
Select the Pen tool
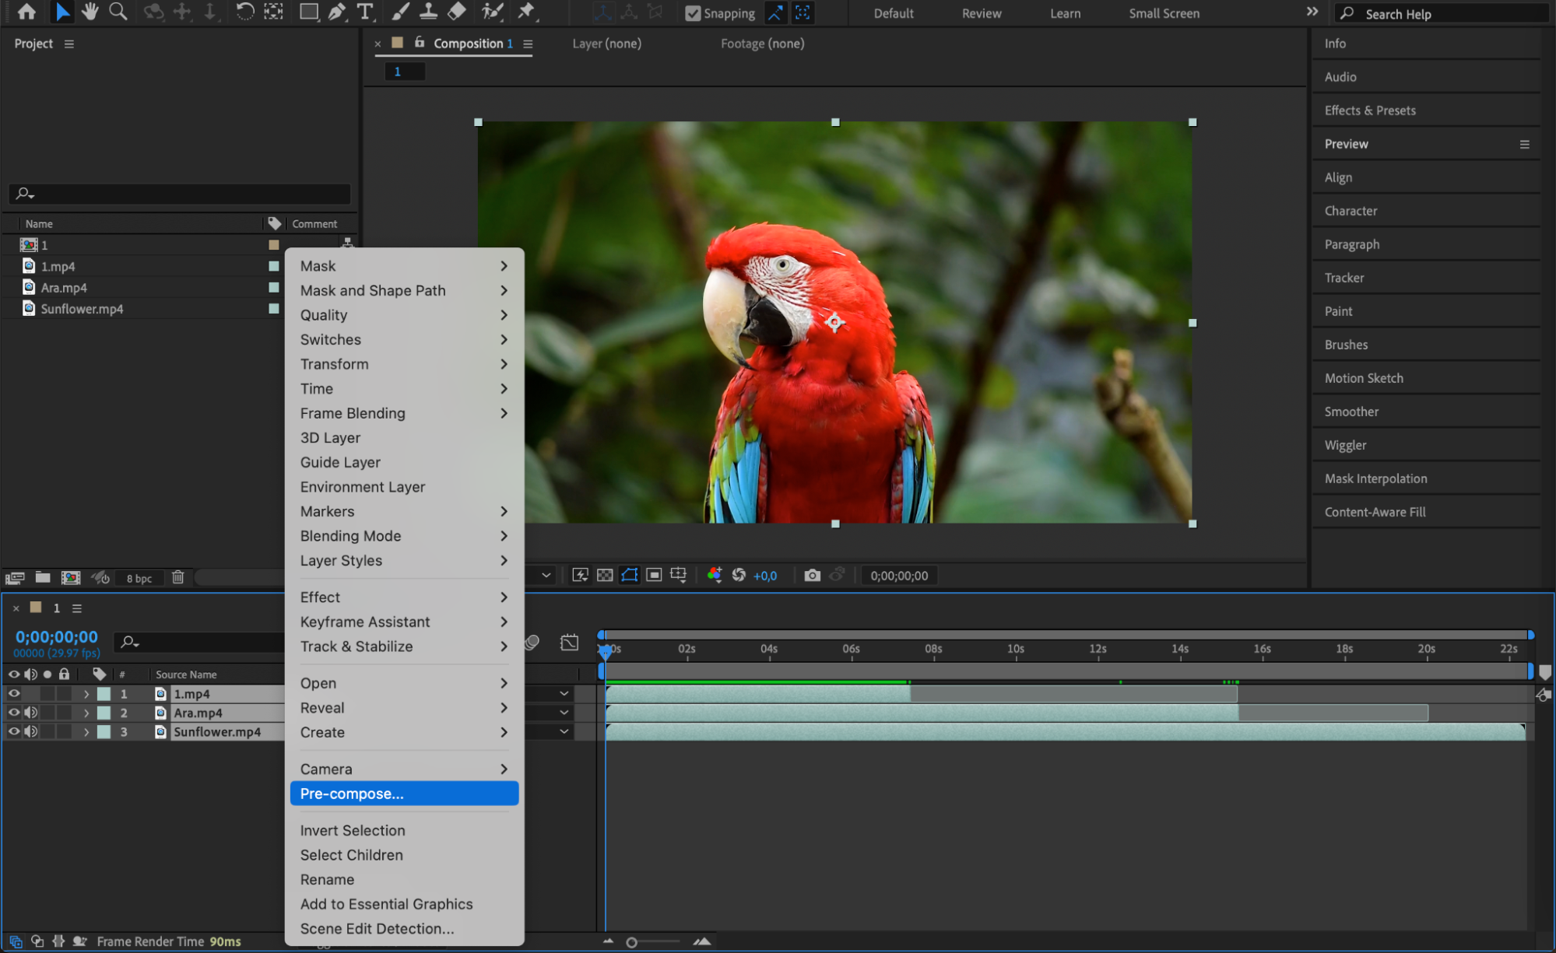point(337,12)
